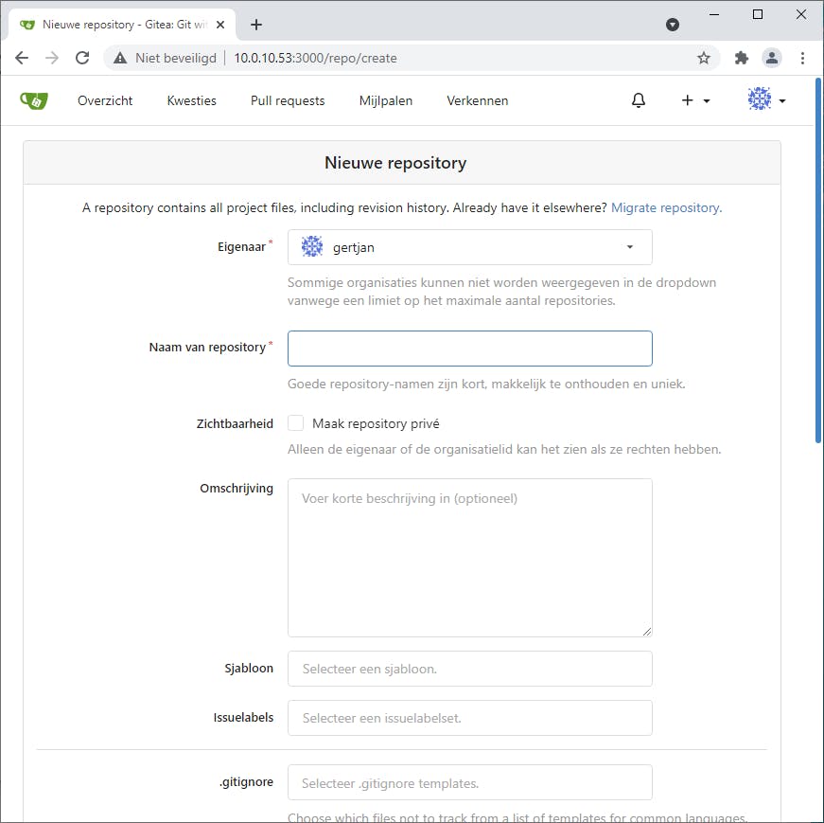The image size is (824, 823).
Task: Open the Sjabloon template selector
Action: tap(469, 669)
